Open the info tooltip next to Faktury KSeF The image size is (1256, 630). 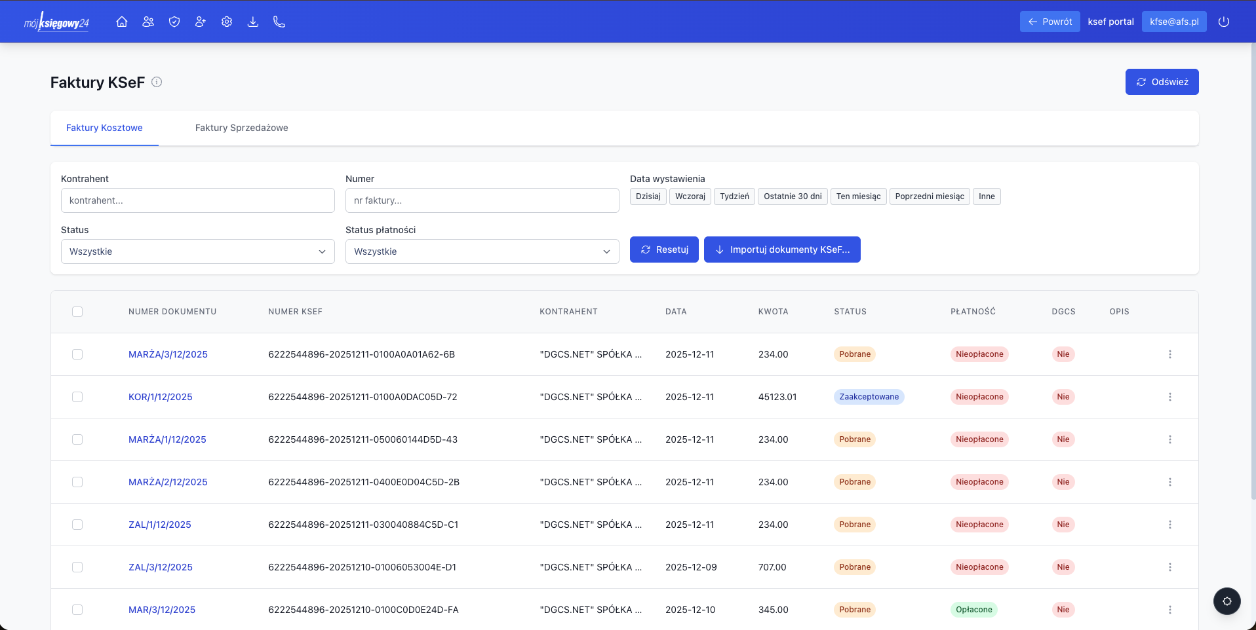(x=157, y=82)
